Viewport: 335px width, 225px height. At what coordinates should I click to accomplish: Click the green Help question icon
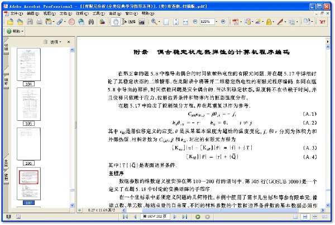pos(9,31)
